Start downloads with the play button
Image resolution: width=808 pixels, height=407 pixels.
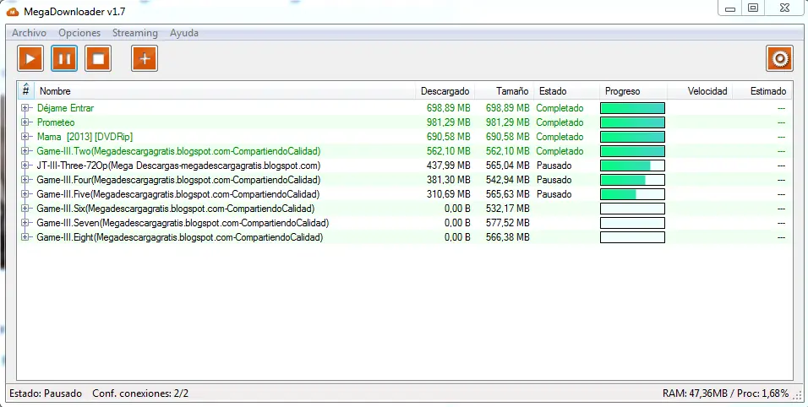pyautogui.click(x=30, y=58)
